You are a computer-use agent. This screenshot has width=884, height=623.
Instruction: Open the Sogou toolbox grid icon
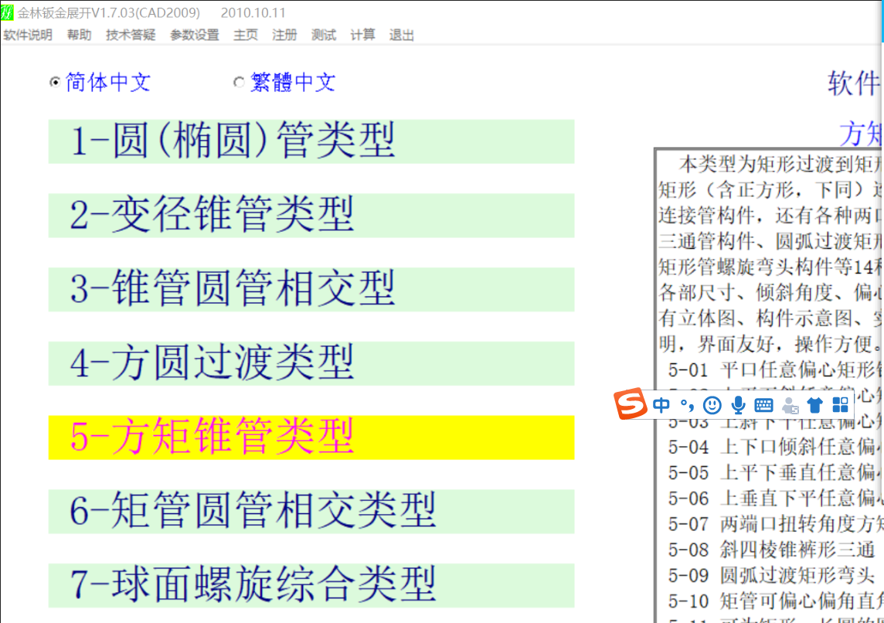[841, 405]
